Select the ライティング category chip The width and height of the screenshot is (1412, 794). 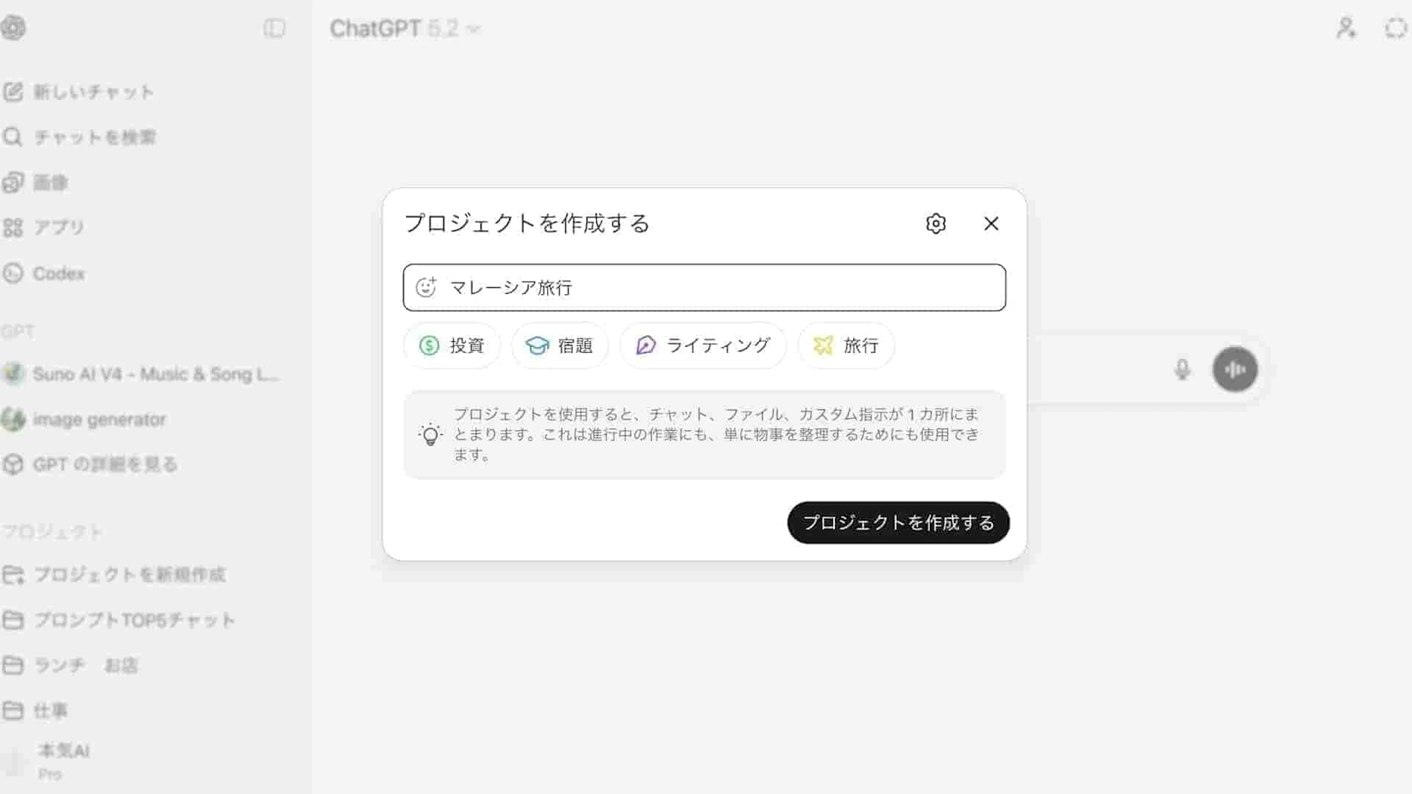pos(703,345)
